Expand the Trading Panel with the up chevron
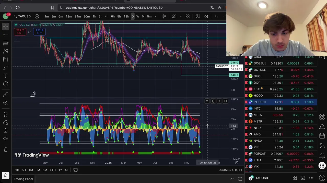Image resolution: width=327 pixels, height=183 pixels. click(232, 179)
